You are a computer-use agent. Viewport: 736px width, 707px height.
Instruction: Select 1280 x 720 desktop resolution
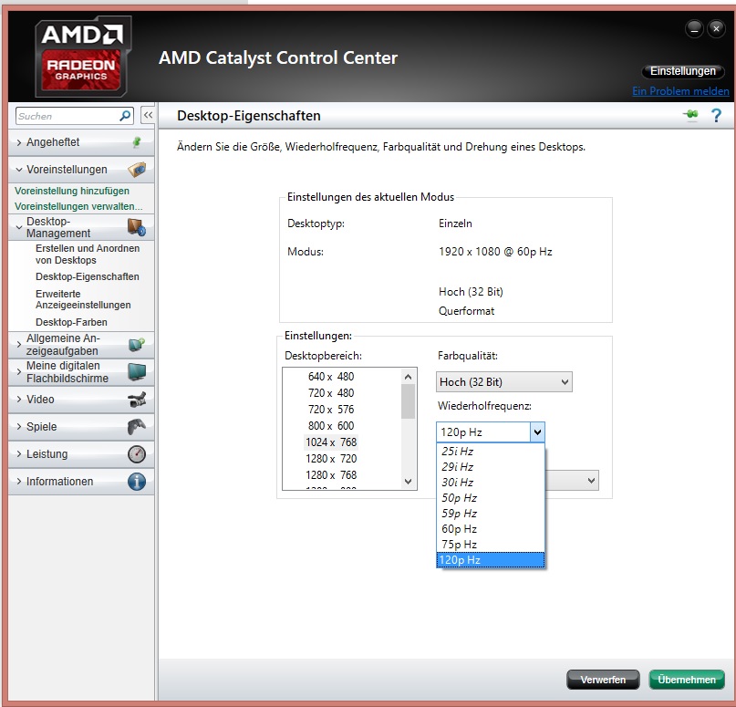pyautogui.click(x=331, y=459)
